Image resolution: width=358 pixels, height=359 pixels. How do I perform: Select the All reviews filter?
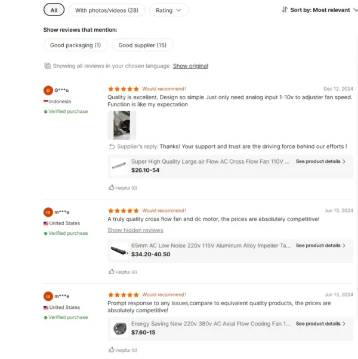[54, 10]
